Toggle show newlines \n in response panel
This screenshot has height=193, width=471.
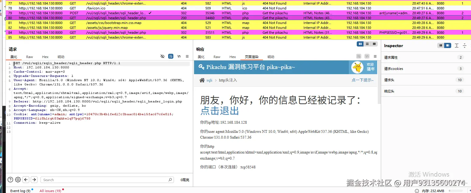click(367, 56)
